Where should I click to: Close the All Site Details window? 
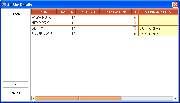(x=175, y=5)
